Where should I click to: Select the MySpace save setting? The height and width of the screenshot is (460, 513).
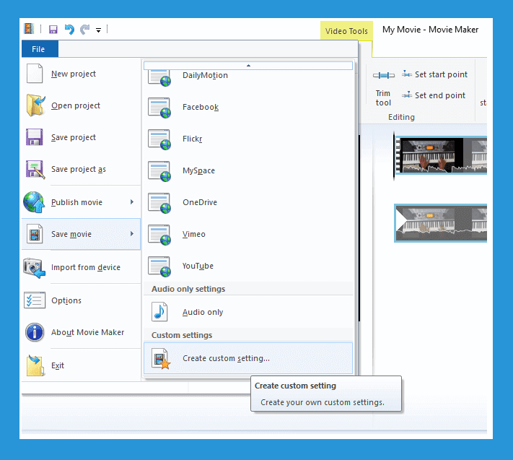tap(248, 170)
